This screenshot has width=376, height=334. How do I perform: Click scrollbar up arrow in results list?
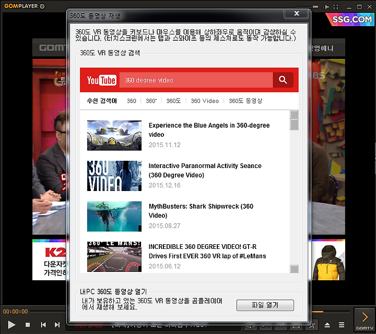click(x=294, y=114)
